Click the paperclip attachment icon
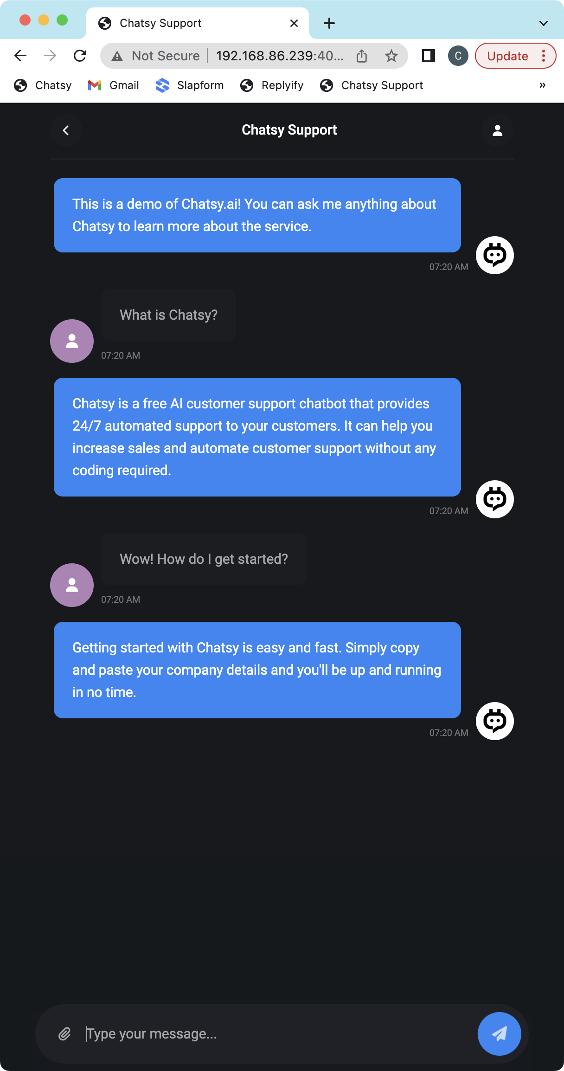The width and height of the screenshot is (564, 1071). tap(64, 1034)
